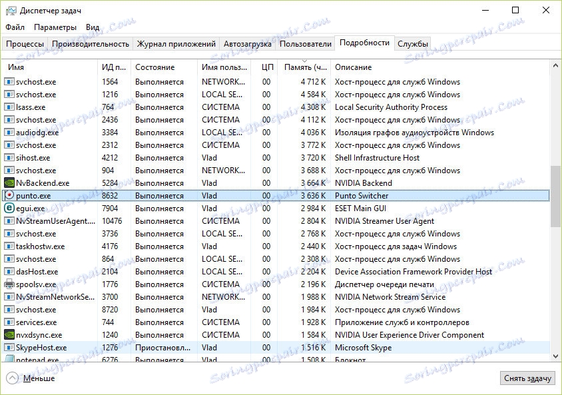Click the Local Security Authority Process description
Screen dimensions: 562x395
pyautogui.click(x=391, y=107)
